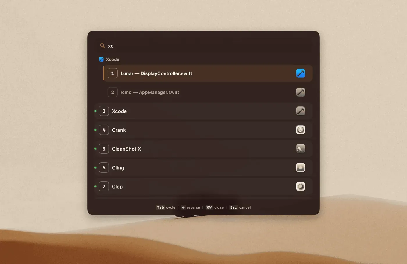
Task: Click the hammer icon on rcmd row
Action: point(300,92)
